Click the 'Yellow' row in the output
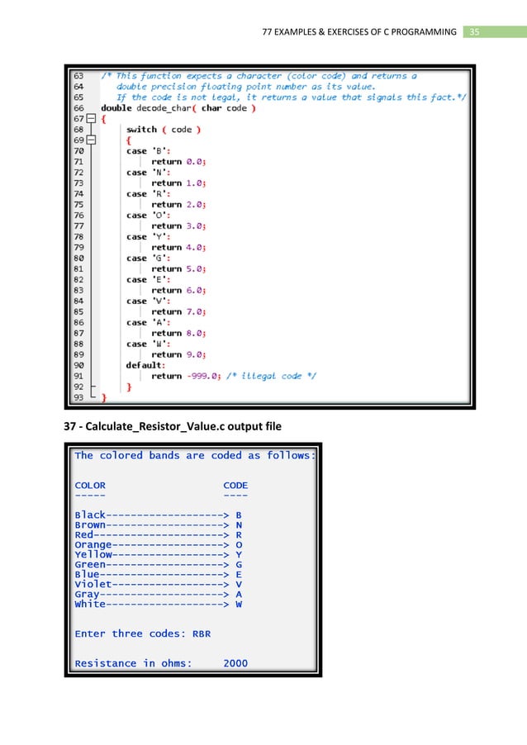 pyautogui.click(x=159, y=554)
